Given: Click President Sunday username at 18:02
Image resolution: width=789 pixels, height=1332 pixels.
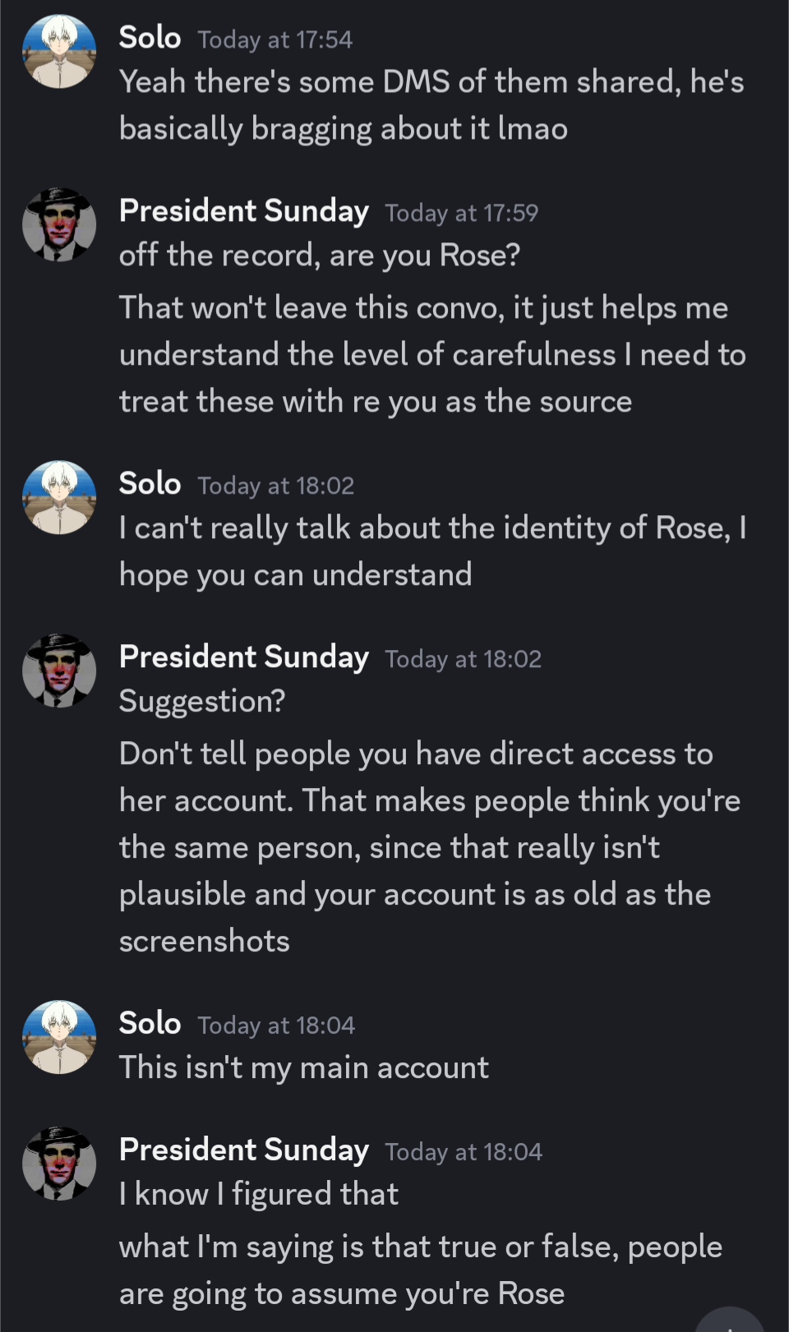Looking at the screenshot, I should [243, 657].
